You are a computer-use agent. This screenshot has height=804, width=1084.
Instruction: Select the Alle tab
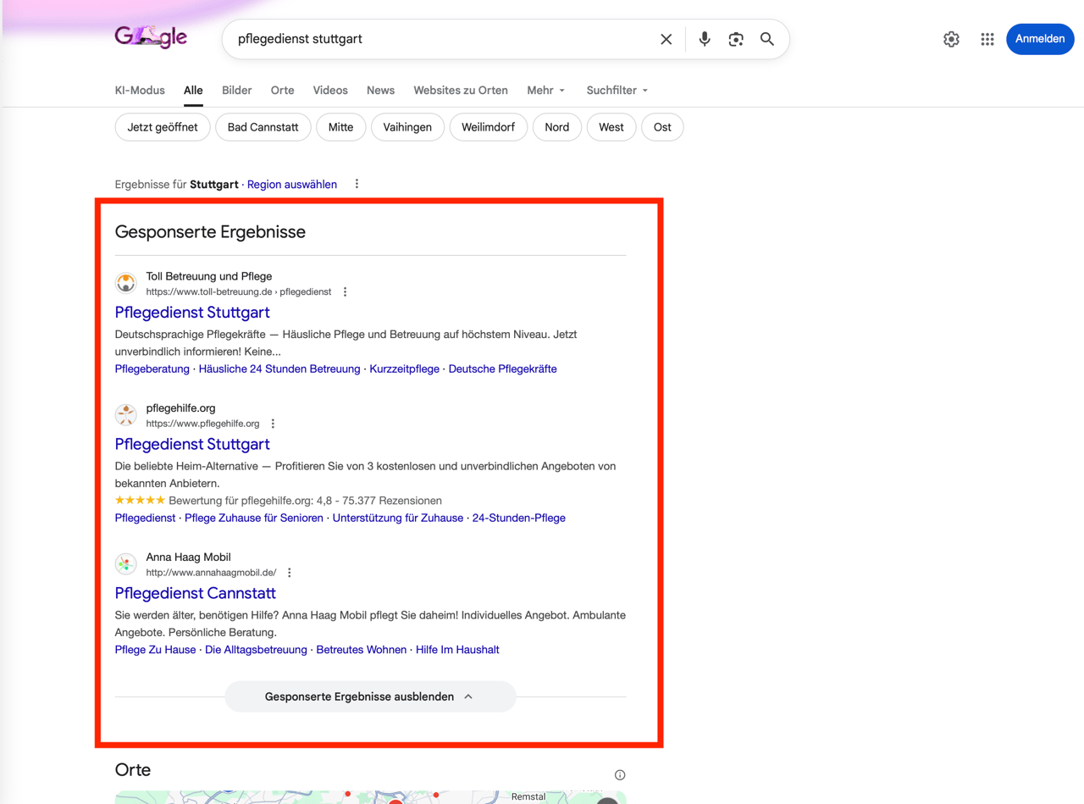point(193,90)
